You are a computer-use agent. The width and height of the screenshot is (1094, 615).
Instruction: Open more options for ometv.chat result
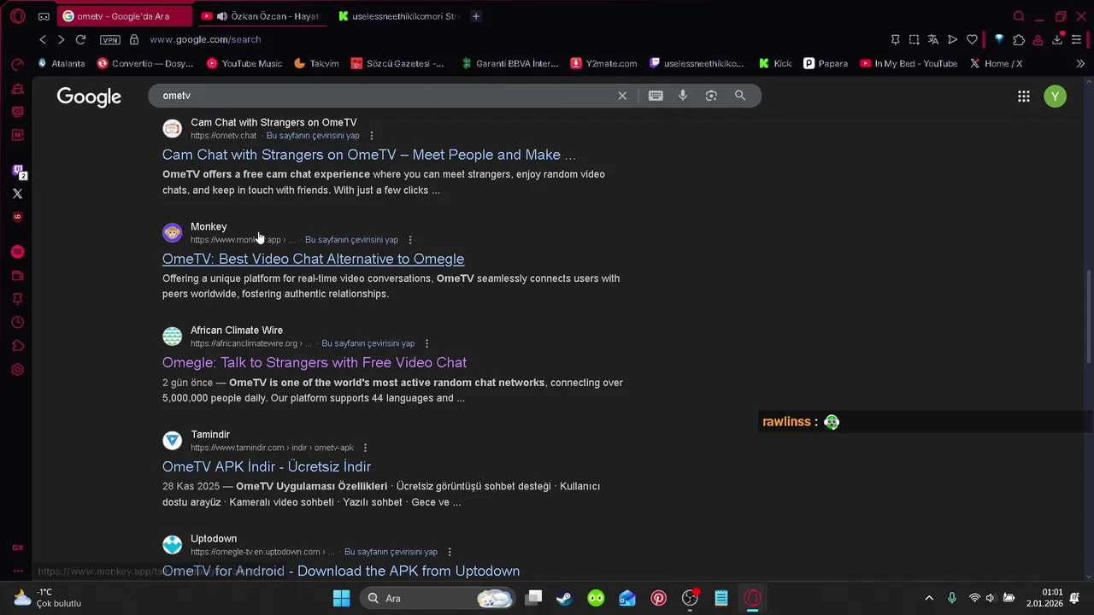[x=371, y=136]
